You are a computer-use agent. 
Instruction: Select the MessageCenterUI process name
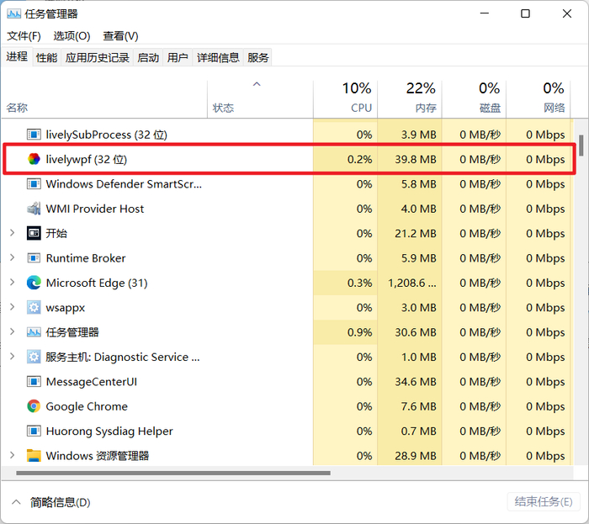pos(91,382)
